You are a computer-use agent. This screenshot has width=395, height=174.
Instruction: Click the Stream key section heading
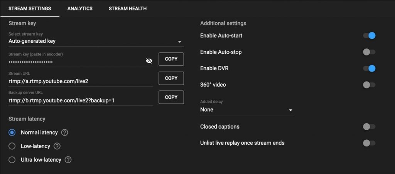pos(22,23)
